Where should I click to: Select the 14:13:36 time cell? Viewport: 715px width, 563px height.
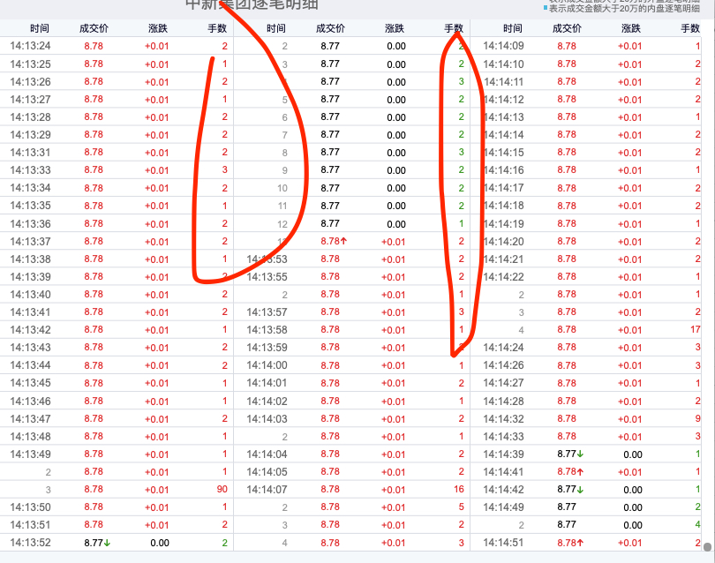30,224
